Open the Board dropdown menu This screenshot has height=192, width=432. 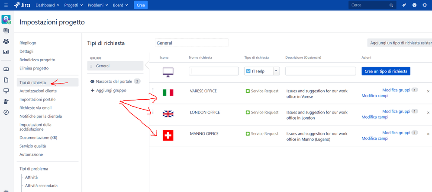[x=120, y=5]
